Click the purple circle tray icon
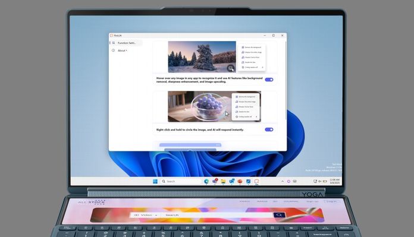The image size is (414, 237). coord(288,181)
